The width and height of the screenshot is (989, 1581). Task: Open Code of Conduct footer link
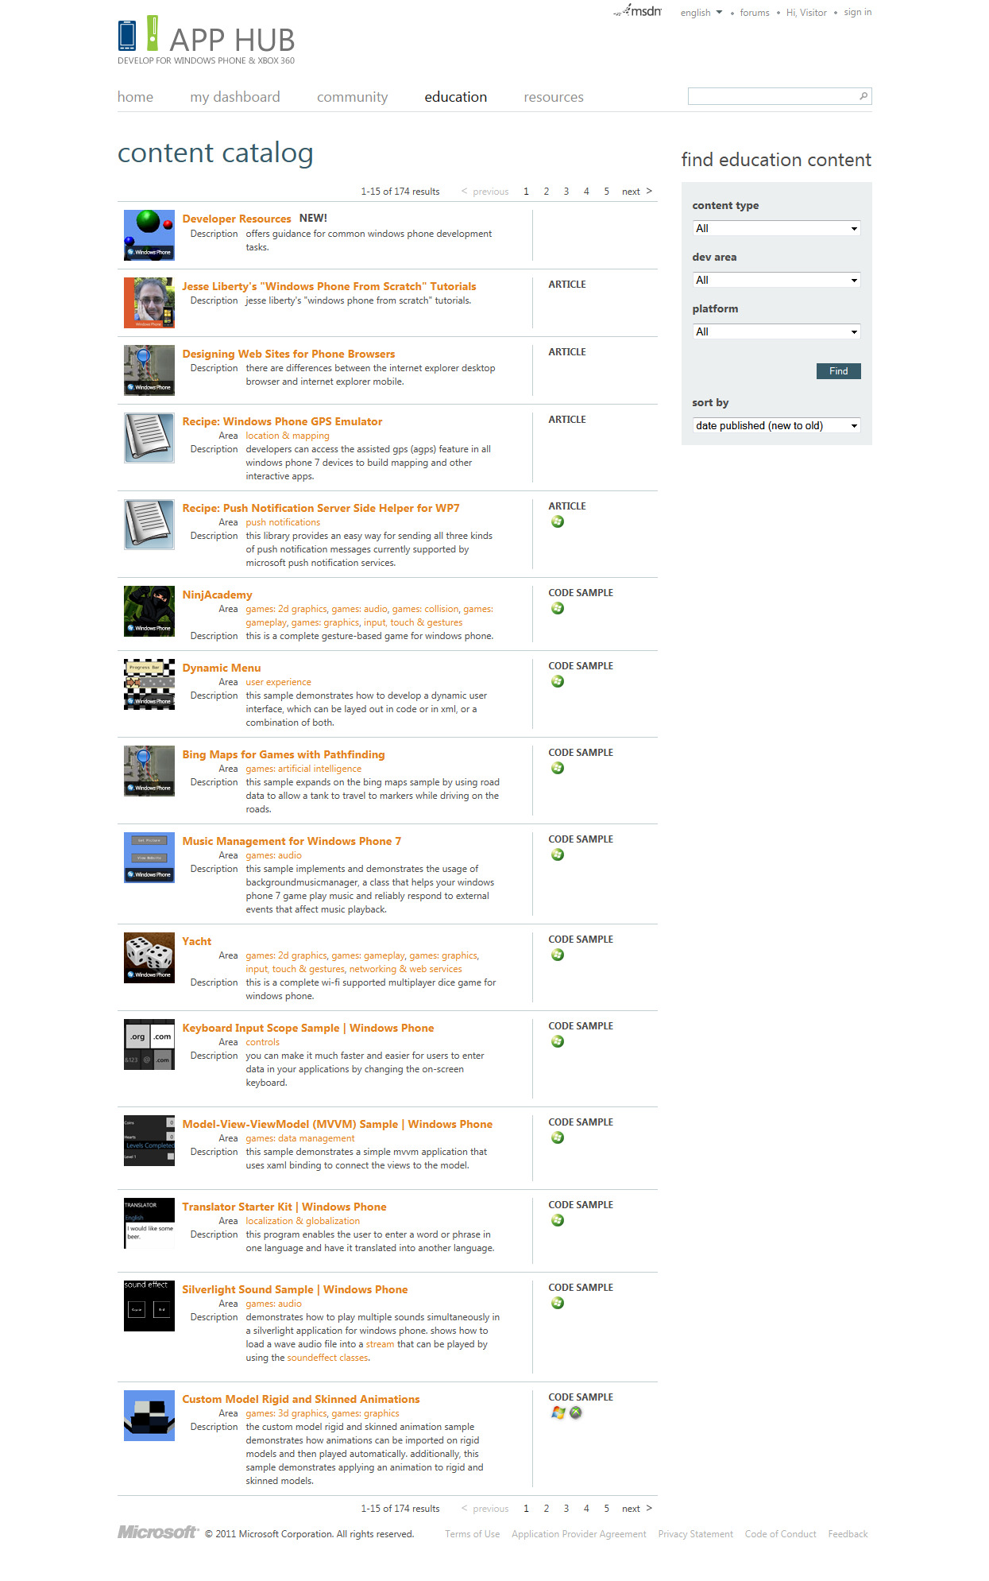tap(780, 1534)
